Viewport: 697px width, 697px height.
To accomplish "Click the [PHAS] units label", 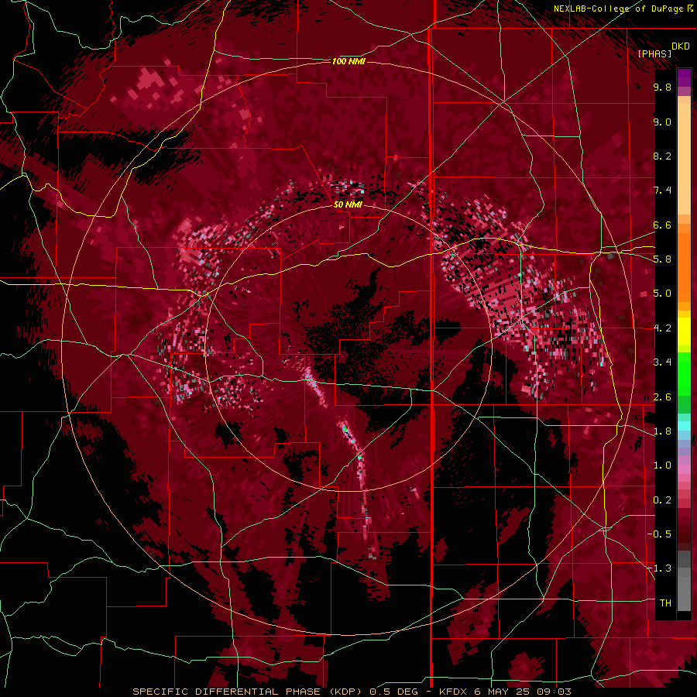I will [654, 53].
